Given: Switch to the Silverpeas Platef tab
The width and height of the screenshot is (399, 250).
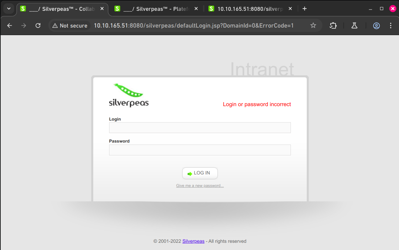Looking at the screenshot, I should coord(156,9).
